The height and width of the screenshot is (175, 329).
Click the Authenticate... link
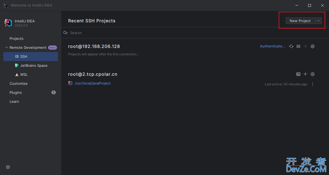click(x=273, y=46)
